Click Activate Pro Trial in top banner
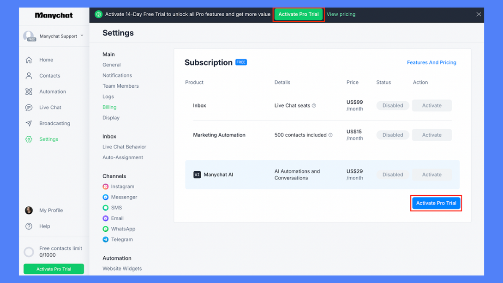The width and height of the screenshot is (503, 283). (x=298, y=14)
